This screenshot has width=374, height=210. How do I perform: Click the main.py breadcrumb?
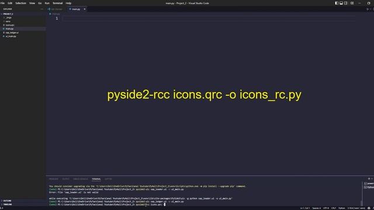pos(55,14)
